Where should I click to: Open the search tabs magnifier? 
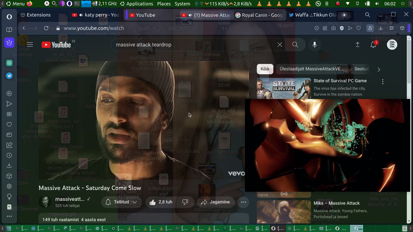368,15
